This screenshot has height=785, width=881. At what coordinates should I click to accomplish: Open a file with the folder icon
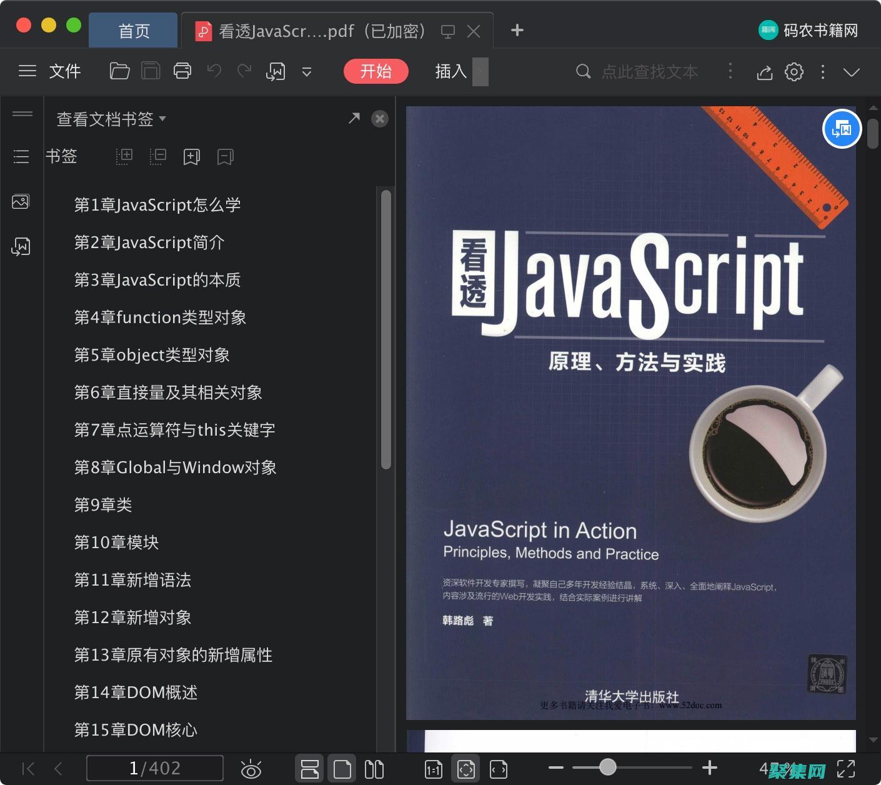(119, 71)
